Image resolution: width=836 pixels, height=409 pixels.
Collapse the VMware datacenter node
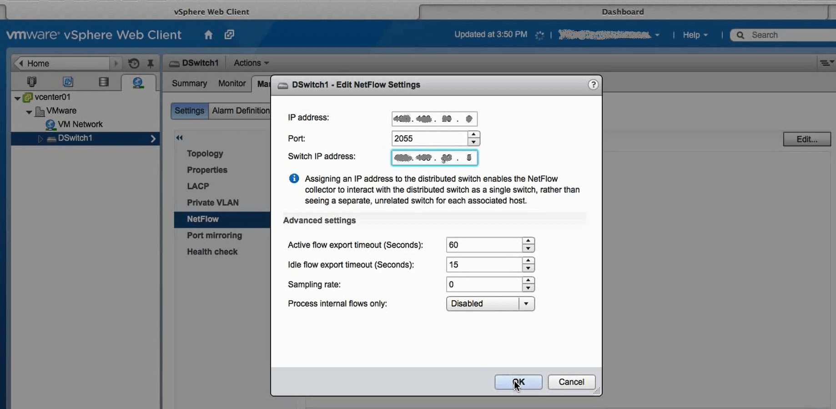(29, 111)
